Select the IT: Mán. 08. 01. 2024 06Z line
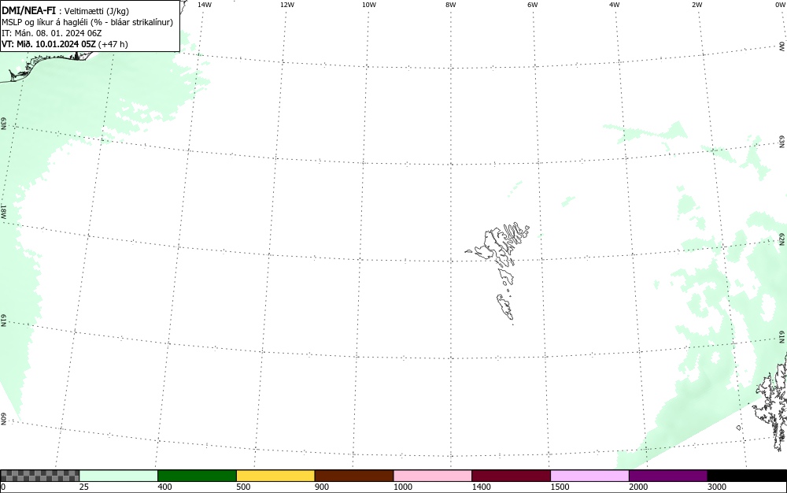The image size is (787, 493). pos(52,33)
